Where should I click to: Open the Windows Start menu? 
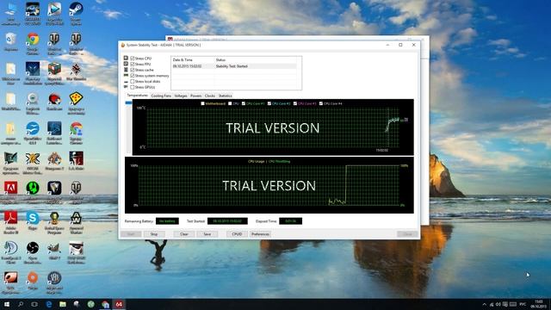click(x=6, y=304)
